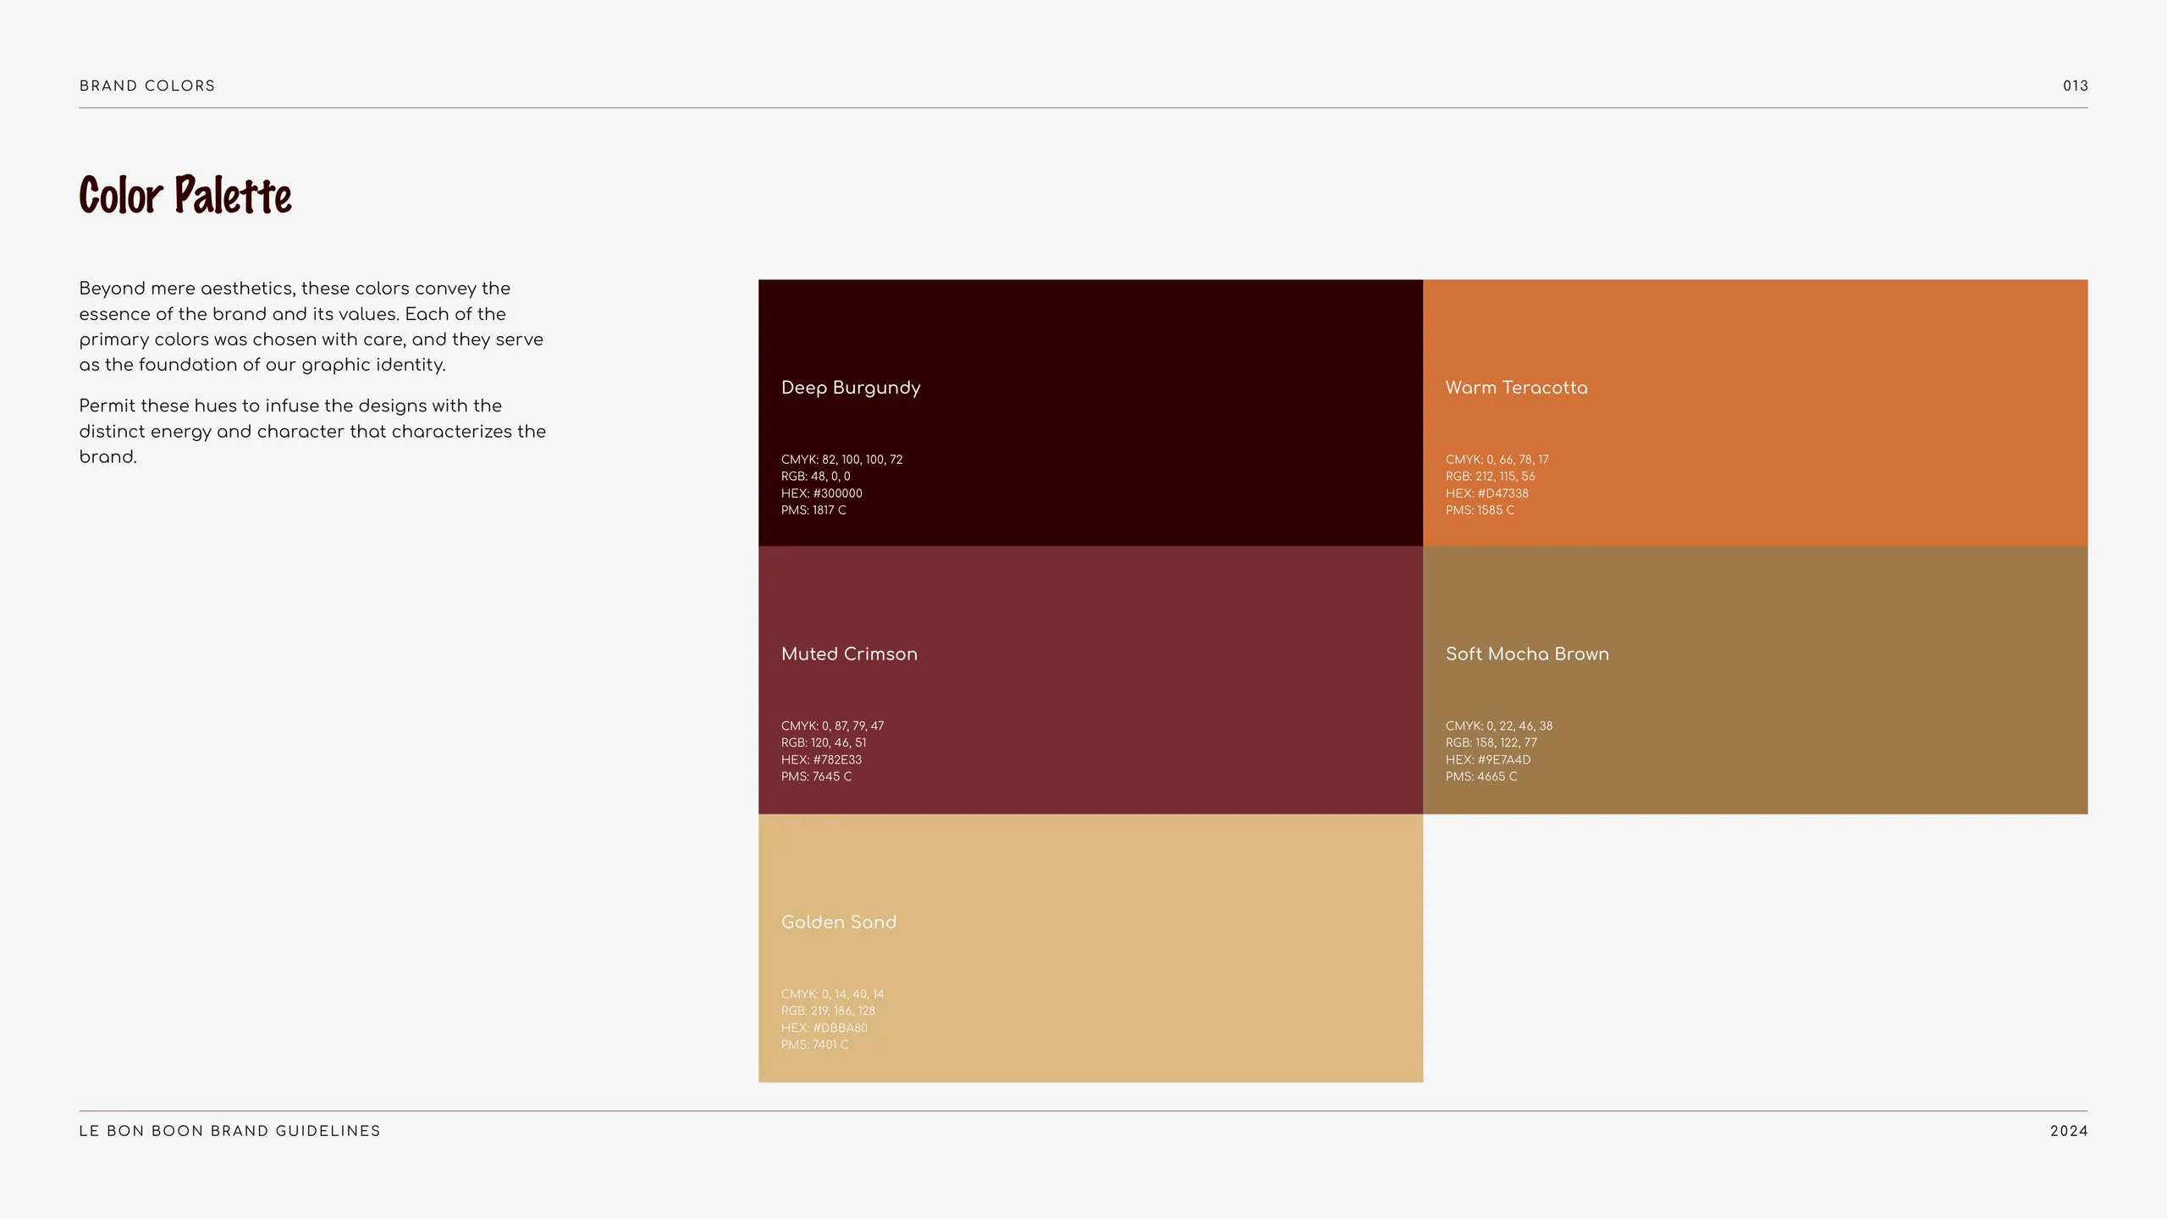Click HEX: #9E7A4D value

pos(1487,760)
